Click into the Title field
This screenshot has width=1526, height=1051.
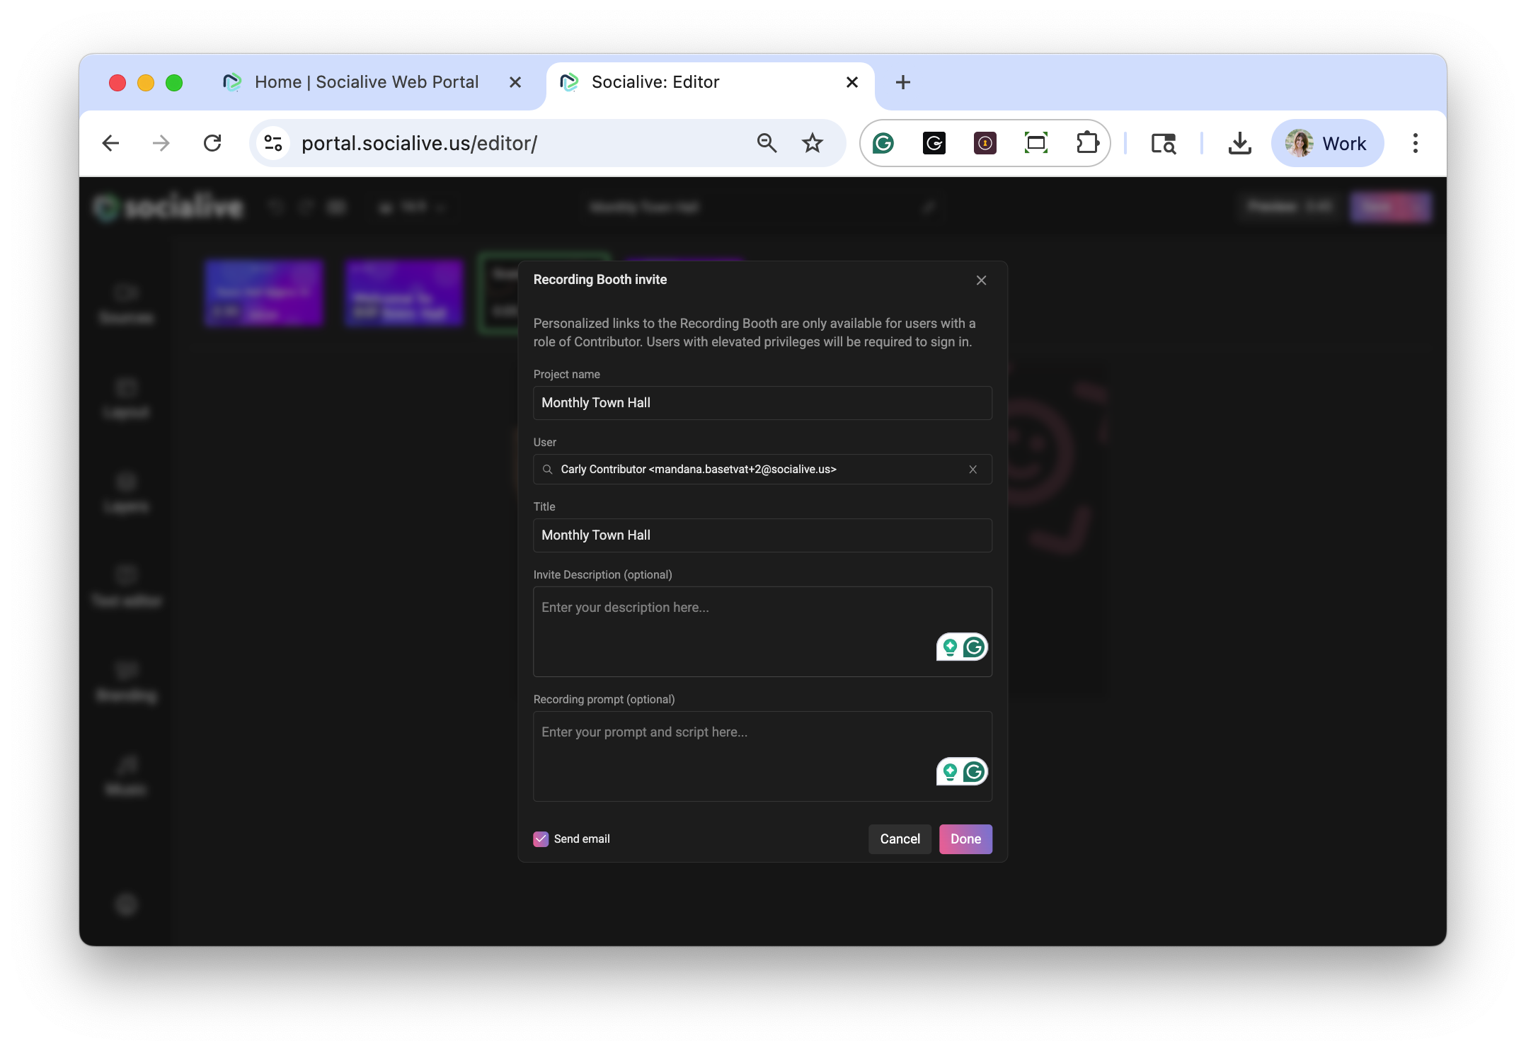[762, 535]
